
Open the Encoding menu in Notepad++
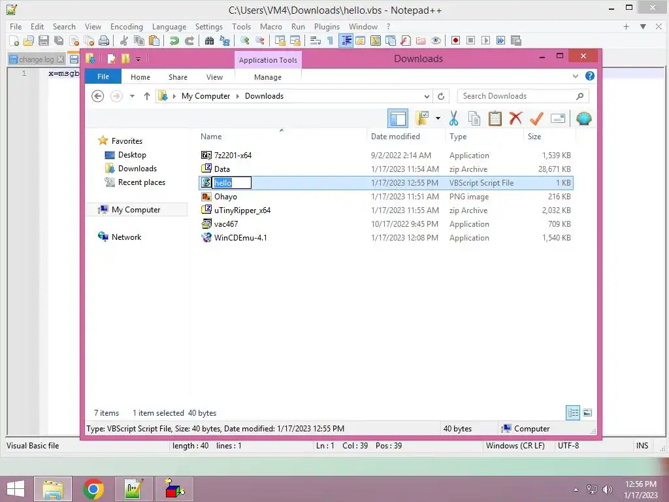(x=127, y=26)
